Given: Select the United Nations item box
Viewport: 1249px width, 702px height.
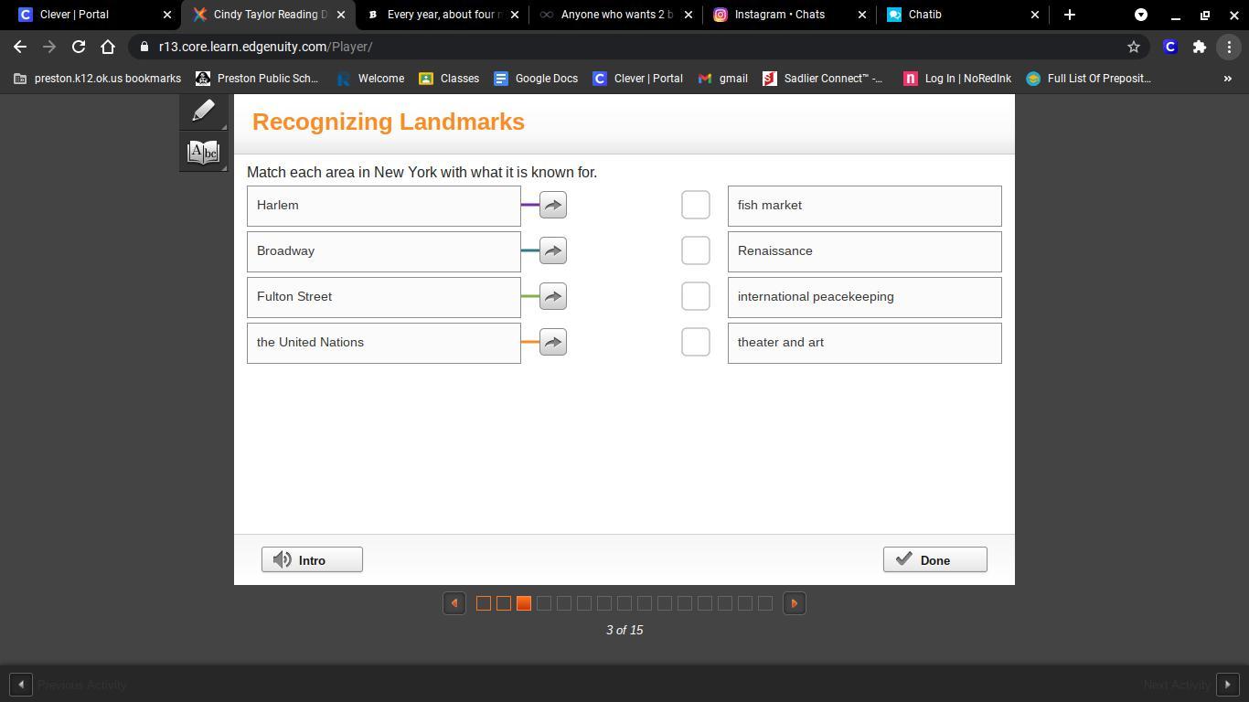Looking at the screenshot, I should click(384, 343).
